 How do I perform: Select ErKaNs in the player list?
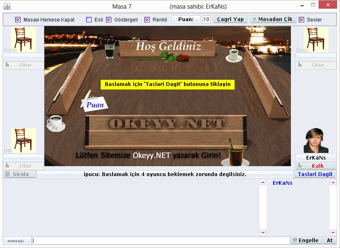click(282, 183)
